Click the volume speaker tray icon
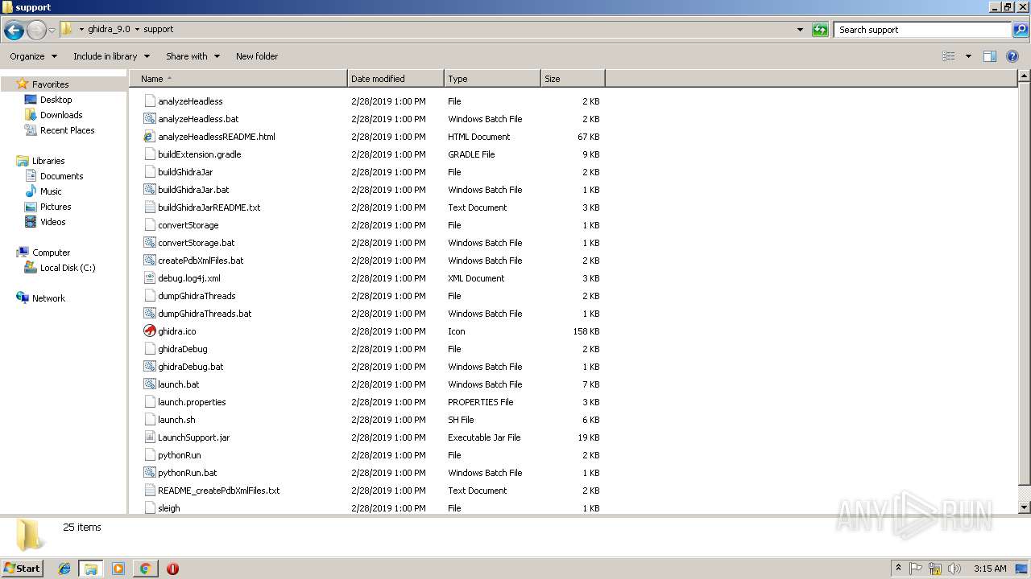This screenshot has height=579, width=1031. click(x=954, y=569)
